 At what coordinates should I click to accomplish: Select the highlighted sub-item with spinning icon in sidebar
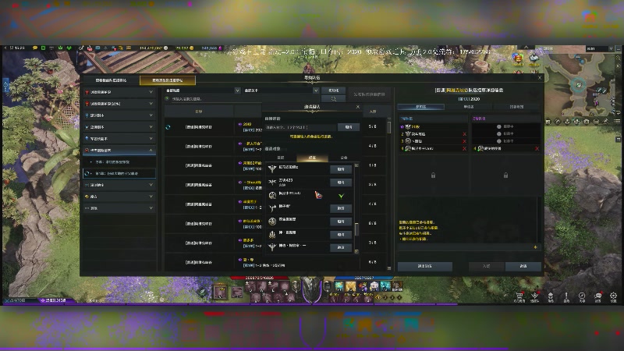pyautogui.click(x=119, y=173)
